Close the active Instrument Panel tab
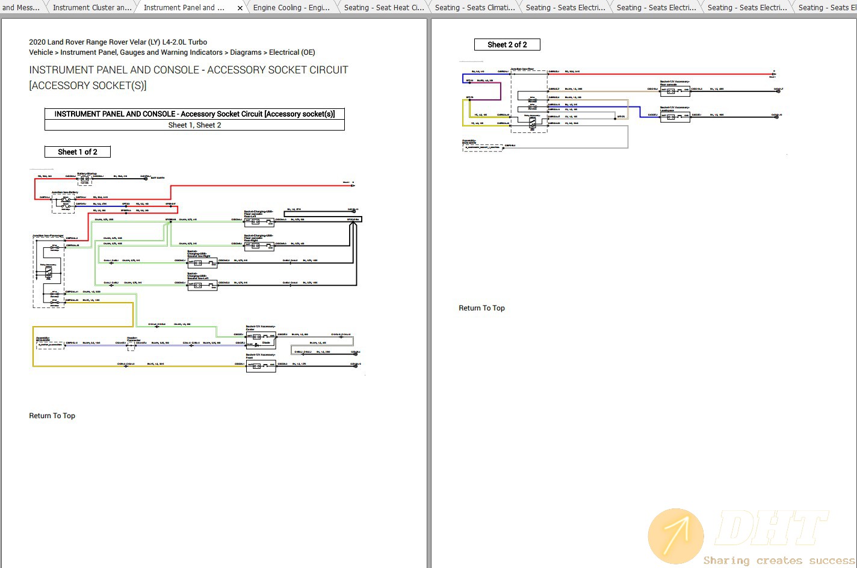857x568 pixels. [x=240, y=8]
